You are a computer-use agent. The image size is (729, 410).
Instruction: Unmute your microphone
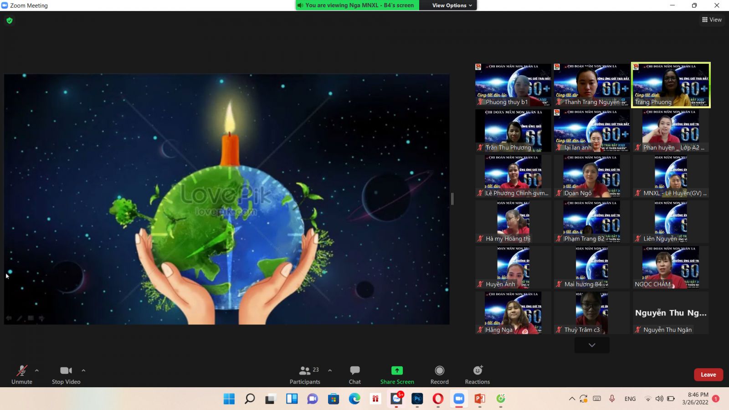pos(21,374)
